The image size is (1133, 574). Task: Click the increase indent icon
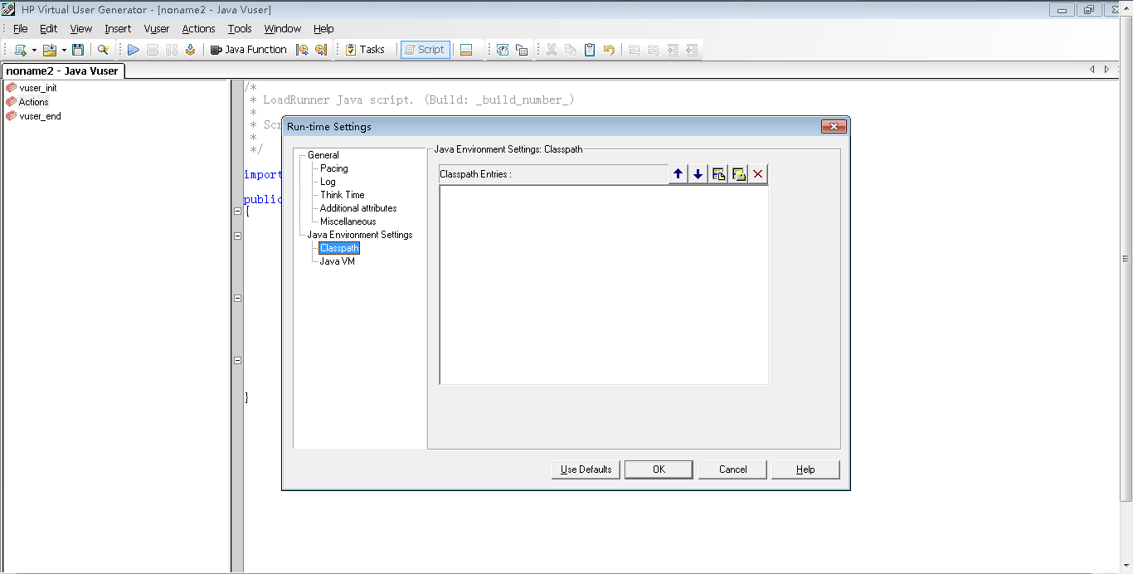pyautogui.click(x=673, y=50)
